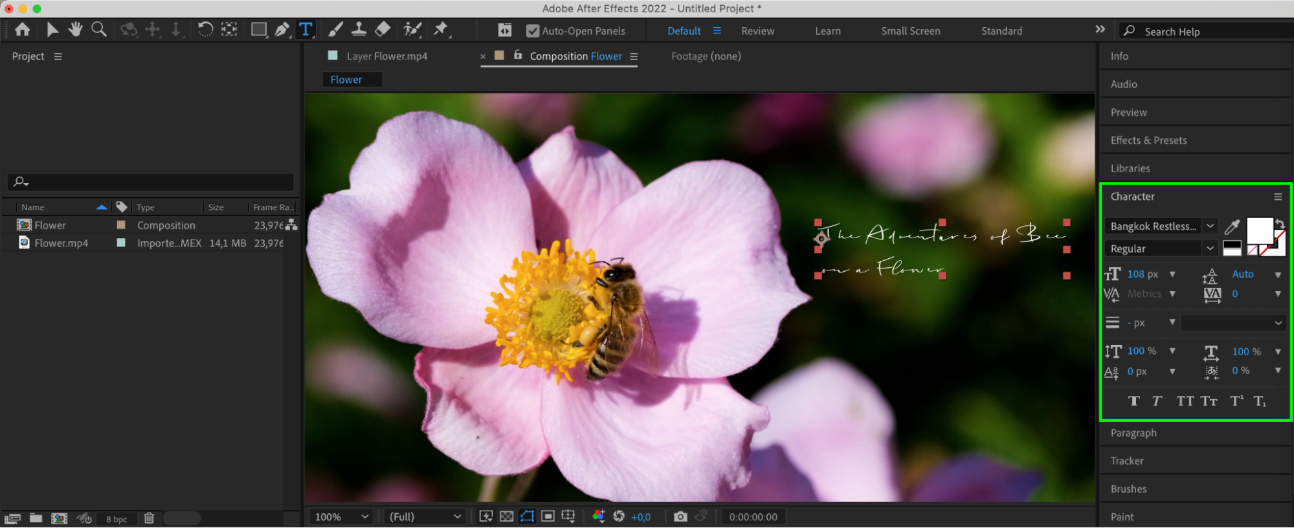Delete selected project items with trash icon
This screenshot has width=1294, height=528.
point(149,518)
